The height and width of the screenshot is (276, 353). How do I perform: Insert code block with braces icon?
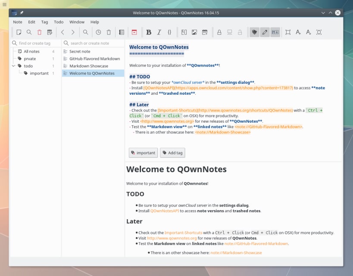tap(169, 32)
